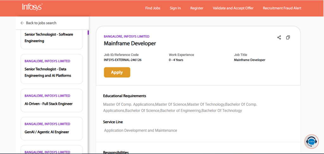Click the Master Of Comp. Applications requirements text
324x154 pixels.
pos(180,107)
